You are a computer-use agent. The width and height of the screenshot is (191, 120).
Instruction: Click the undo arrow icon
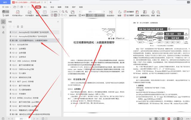tap(25, 7)
